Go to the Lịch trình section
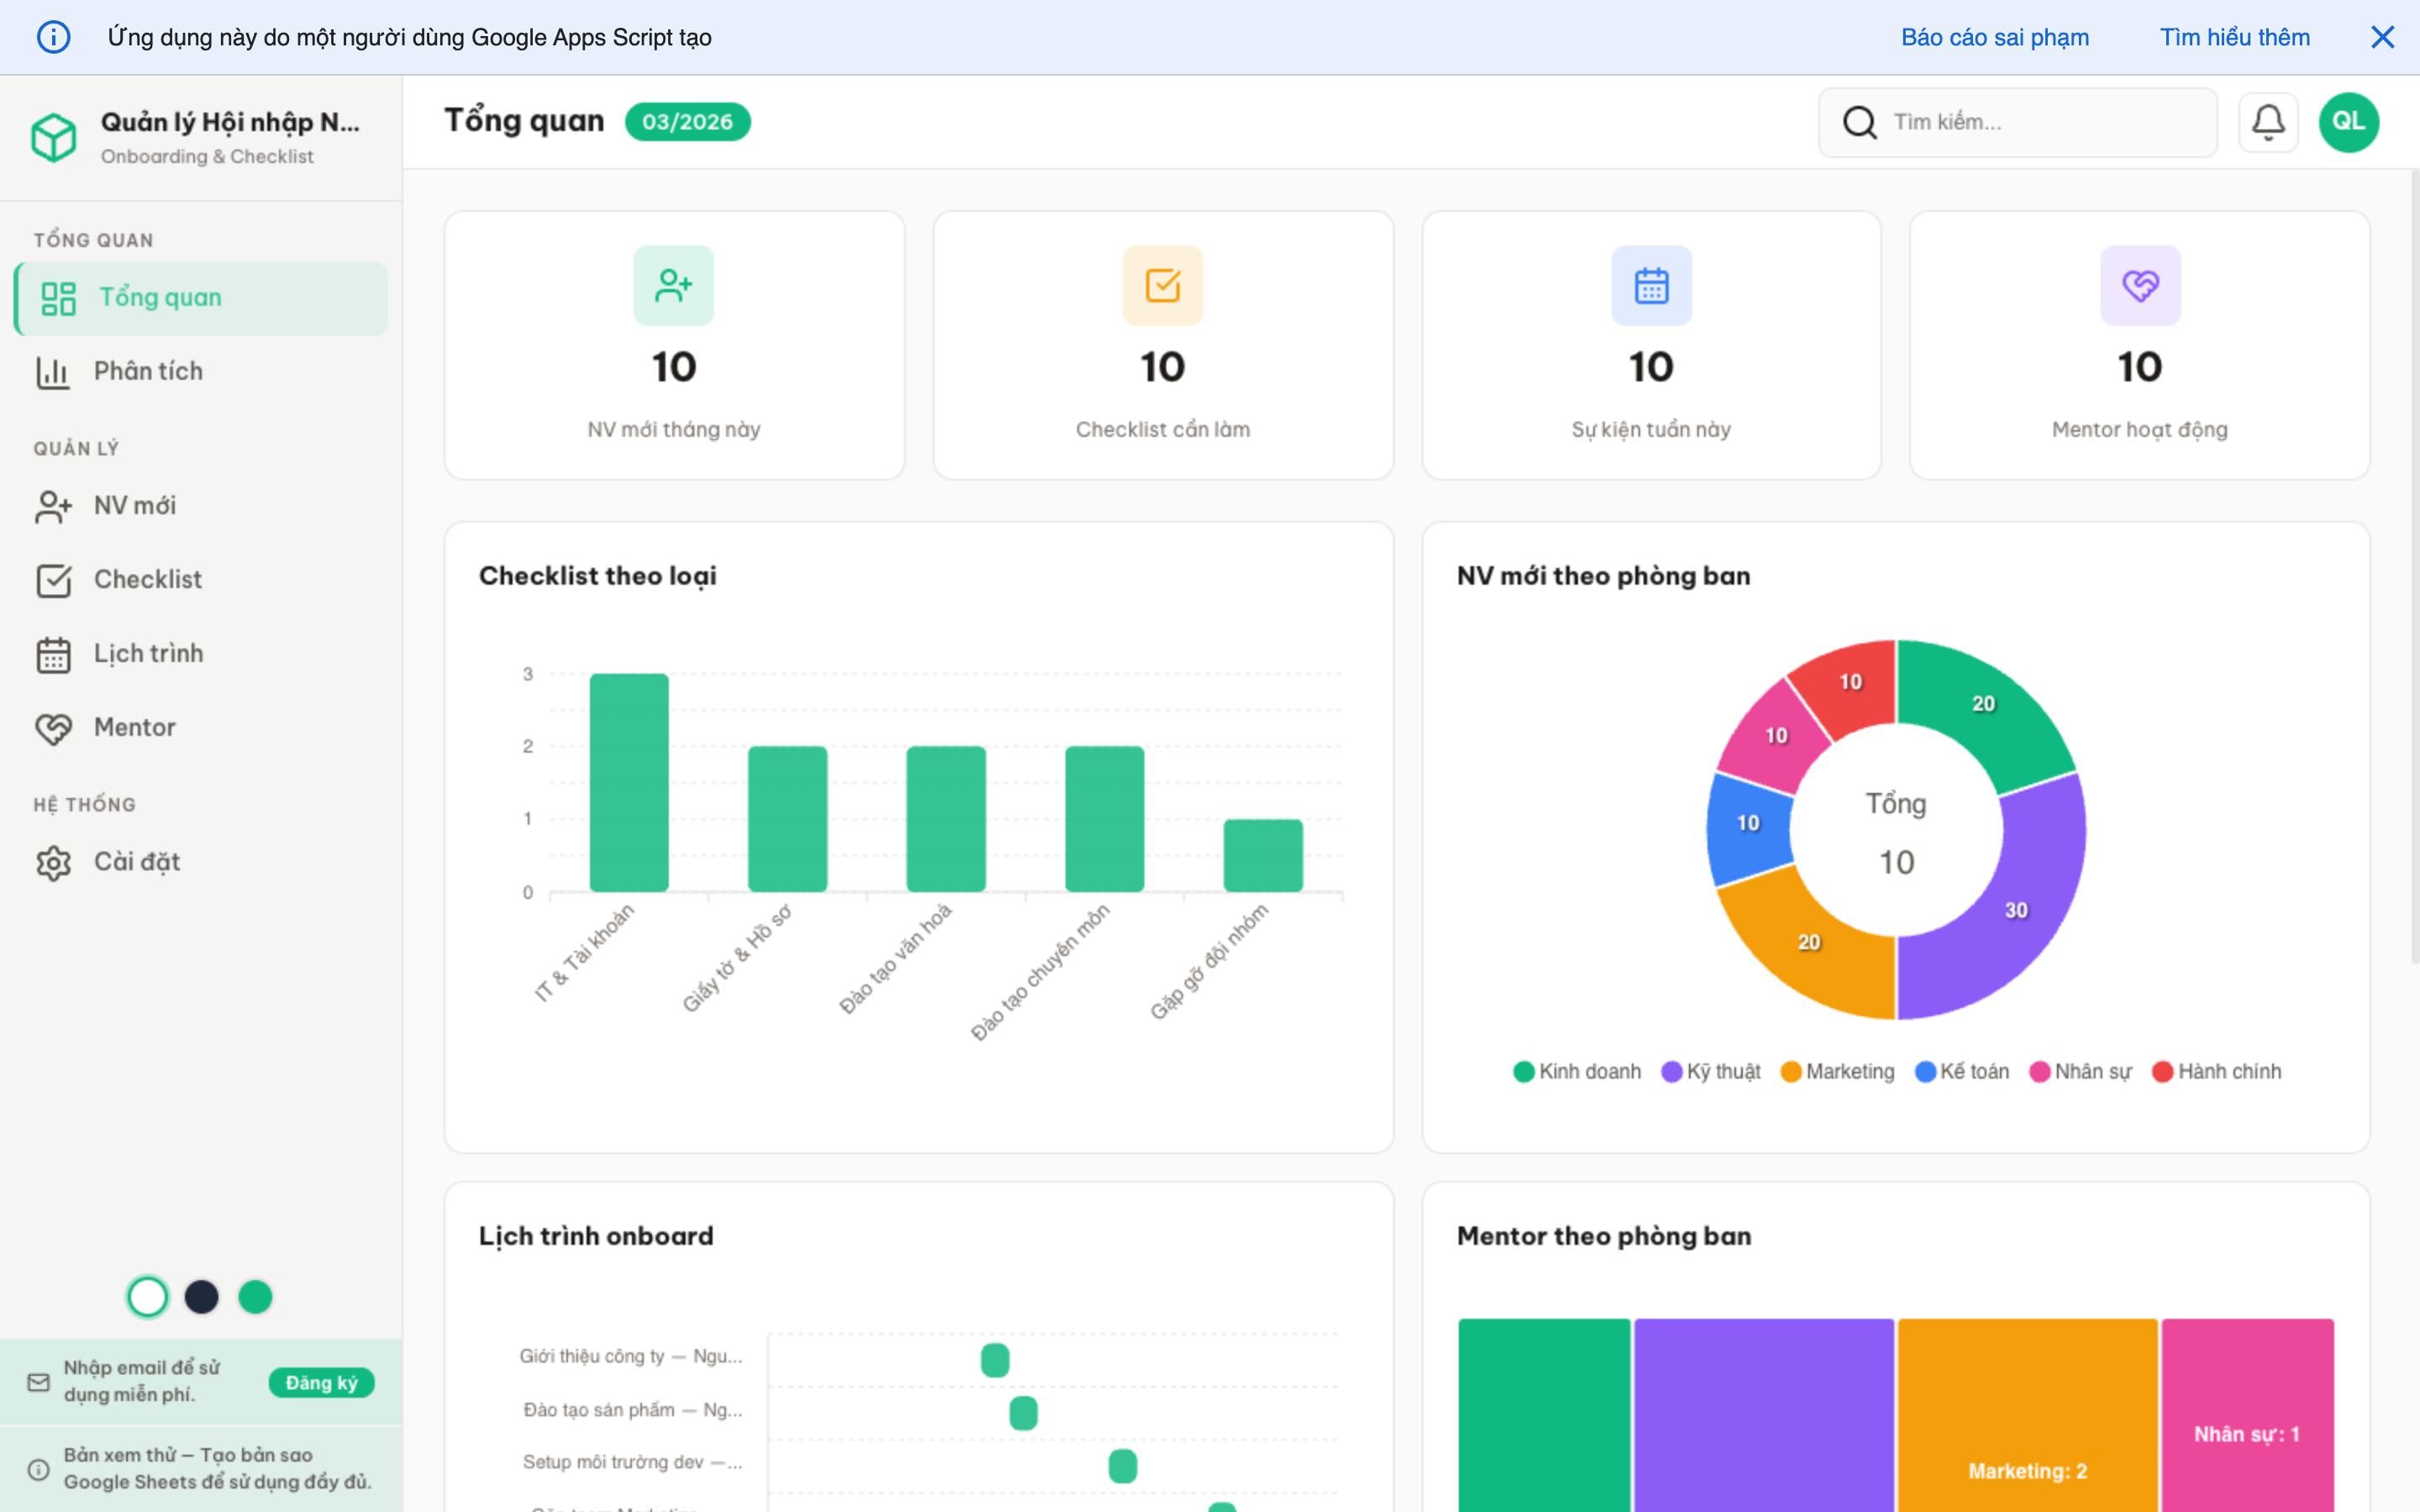 tap(148, 653)
